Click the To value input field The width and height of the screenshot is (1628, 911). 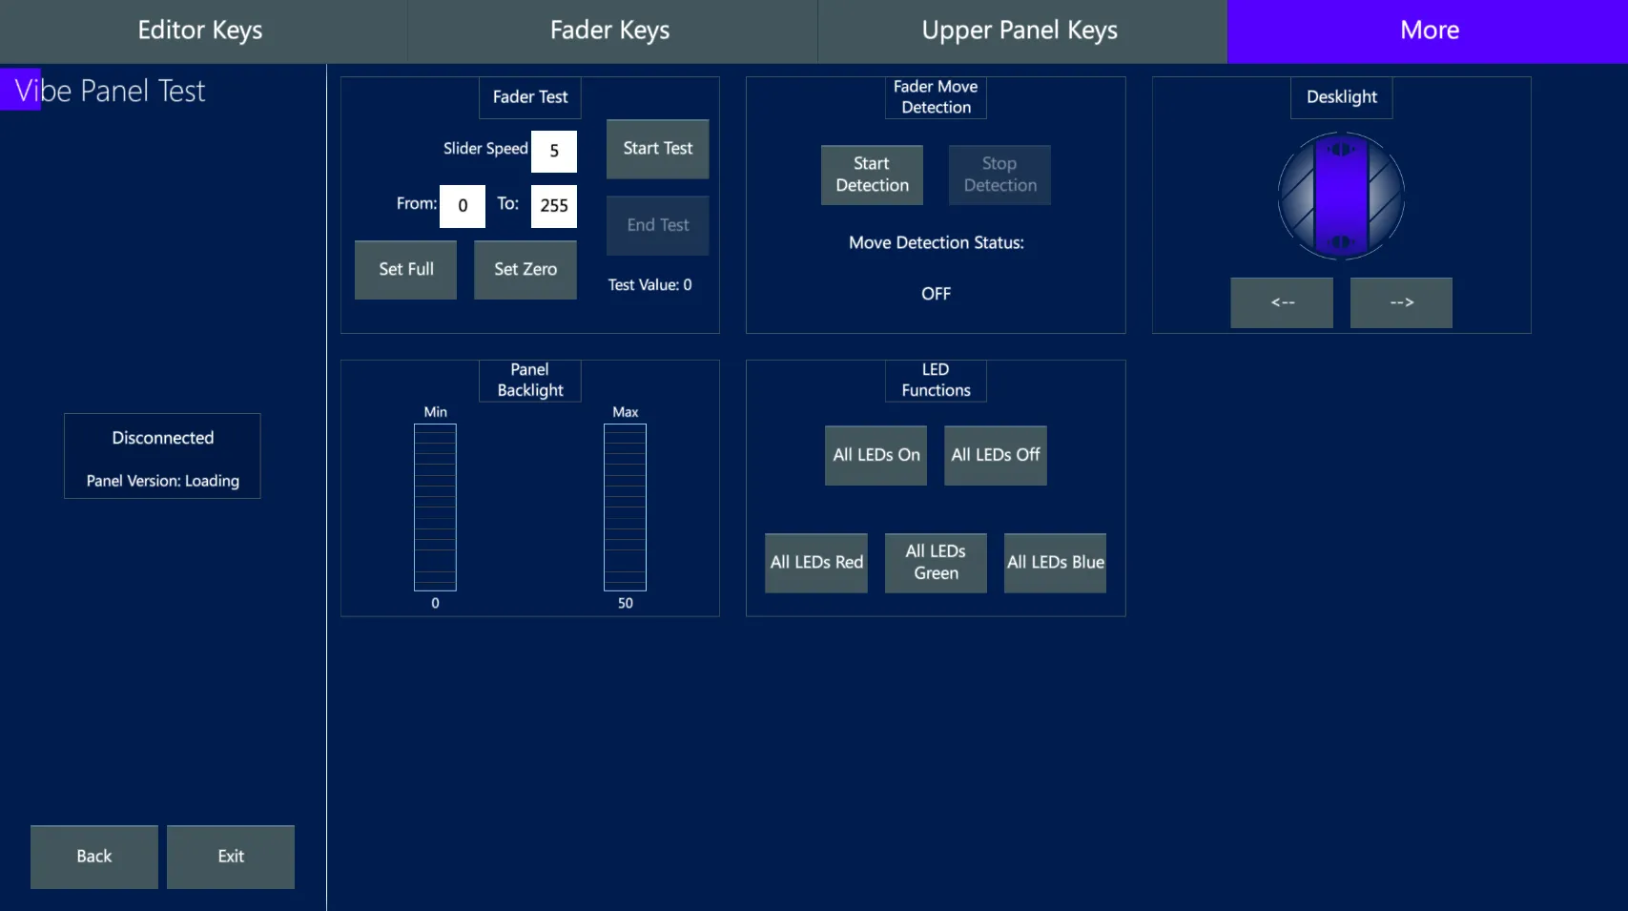554,206
